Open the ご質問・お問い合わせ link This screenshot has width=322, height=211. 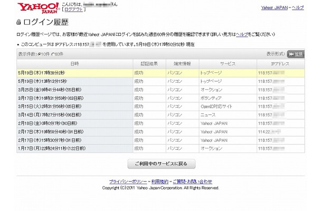click(193, 181)
